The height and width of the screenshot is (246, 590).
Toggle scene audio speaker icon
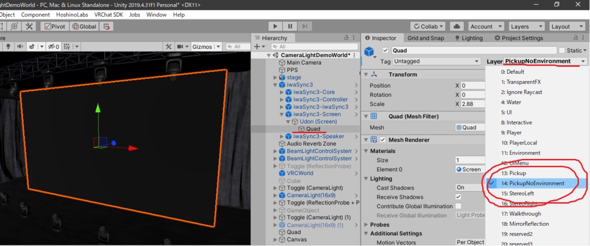tap(20, 47)
